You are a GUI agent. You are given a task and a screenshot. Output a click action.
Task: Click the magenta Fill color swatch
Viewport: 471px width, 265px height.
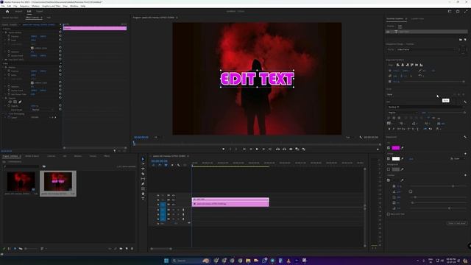[x=396, y=148]
